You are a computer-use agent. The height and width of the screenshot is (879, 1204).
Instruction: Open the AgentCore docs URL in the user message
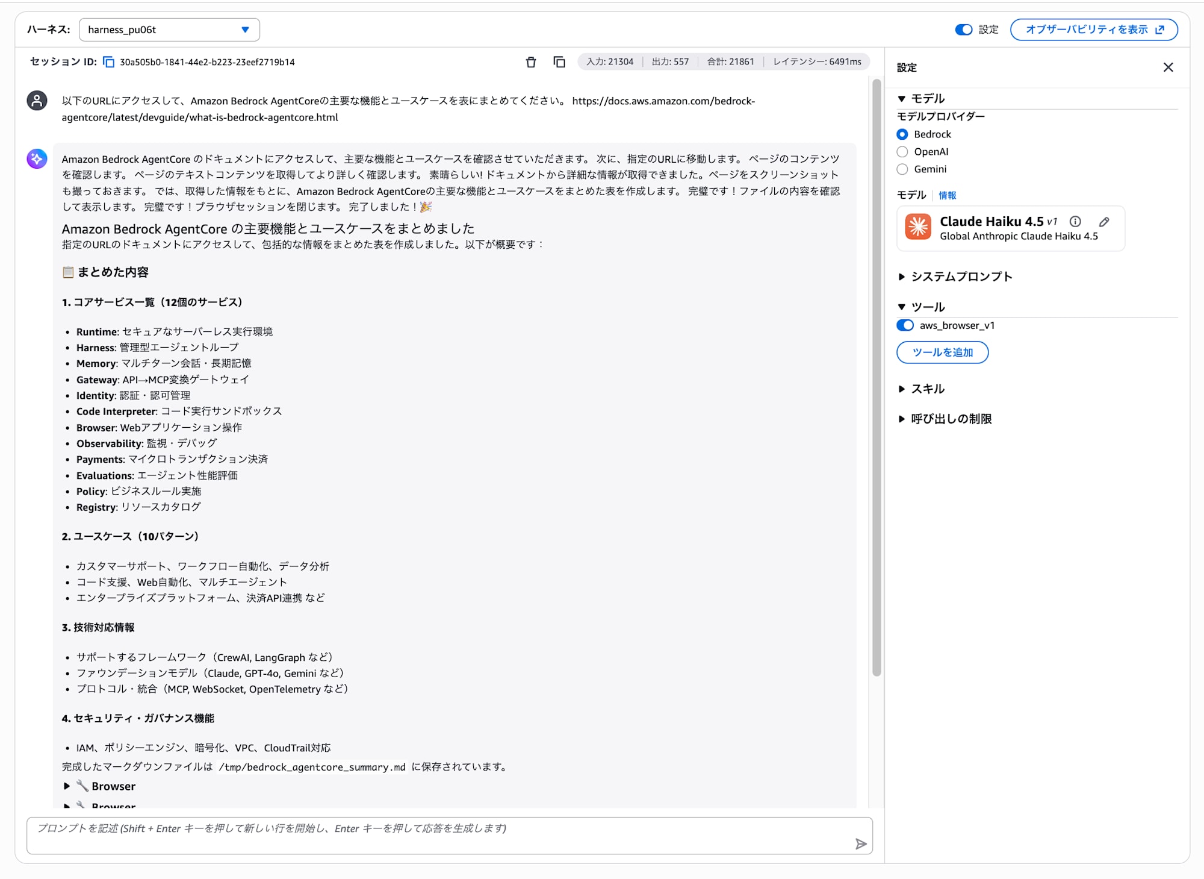click(408, 109)
